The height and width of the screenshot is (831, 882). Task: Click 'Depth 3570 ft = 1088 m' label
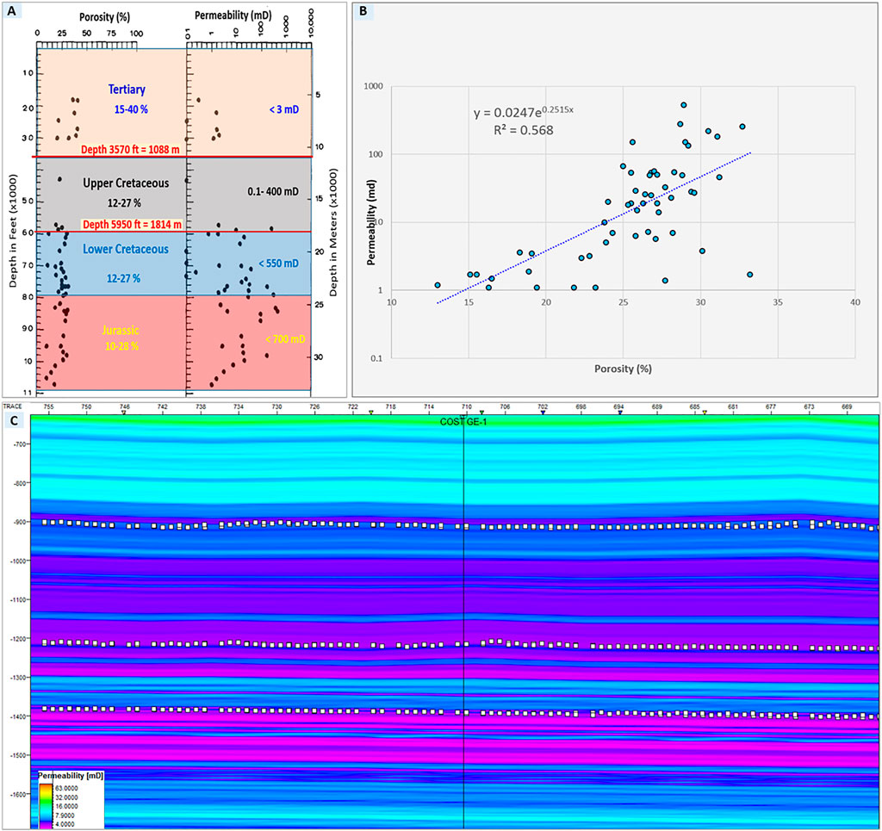point(130,150)
